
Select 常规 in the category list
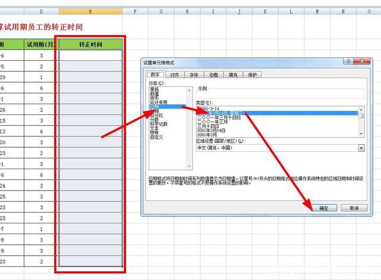click(154, 89)
